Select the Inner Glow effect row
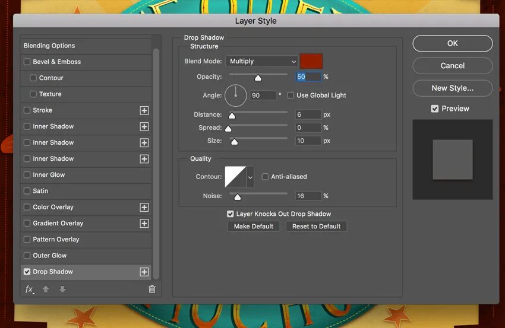 pos(86,175)
